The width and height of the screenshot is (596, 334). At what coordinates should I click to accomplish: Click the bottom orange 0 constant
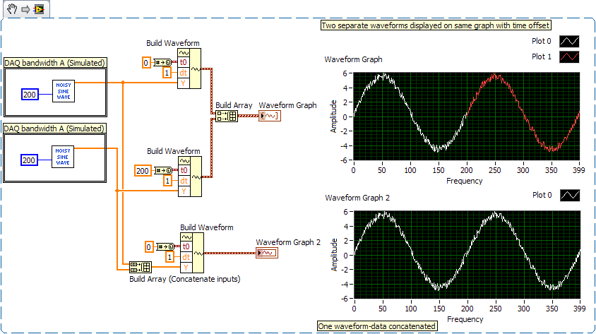point(148,247)
